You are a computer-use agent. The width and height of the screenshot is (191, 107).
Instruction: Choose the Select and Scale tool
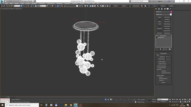(36, 6)
